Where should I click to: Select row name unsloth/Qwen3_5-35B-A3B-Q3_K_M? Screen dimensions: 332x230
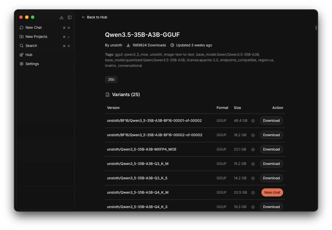coord(138,164)
